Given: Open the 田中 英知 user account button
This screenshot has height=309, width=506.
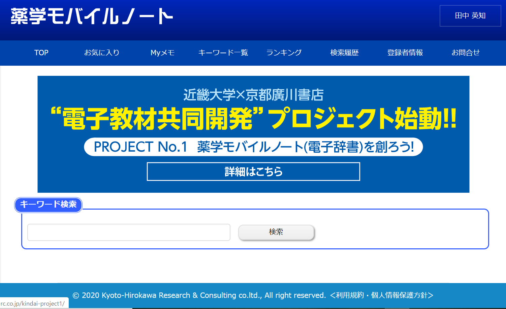Looking at the screenshot, I should [470, 16].
